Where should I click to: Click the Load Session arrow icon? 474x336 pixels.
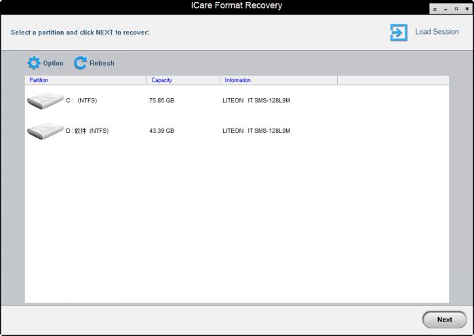[399, 33]
